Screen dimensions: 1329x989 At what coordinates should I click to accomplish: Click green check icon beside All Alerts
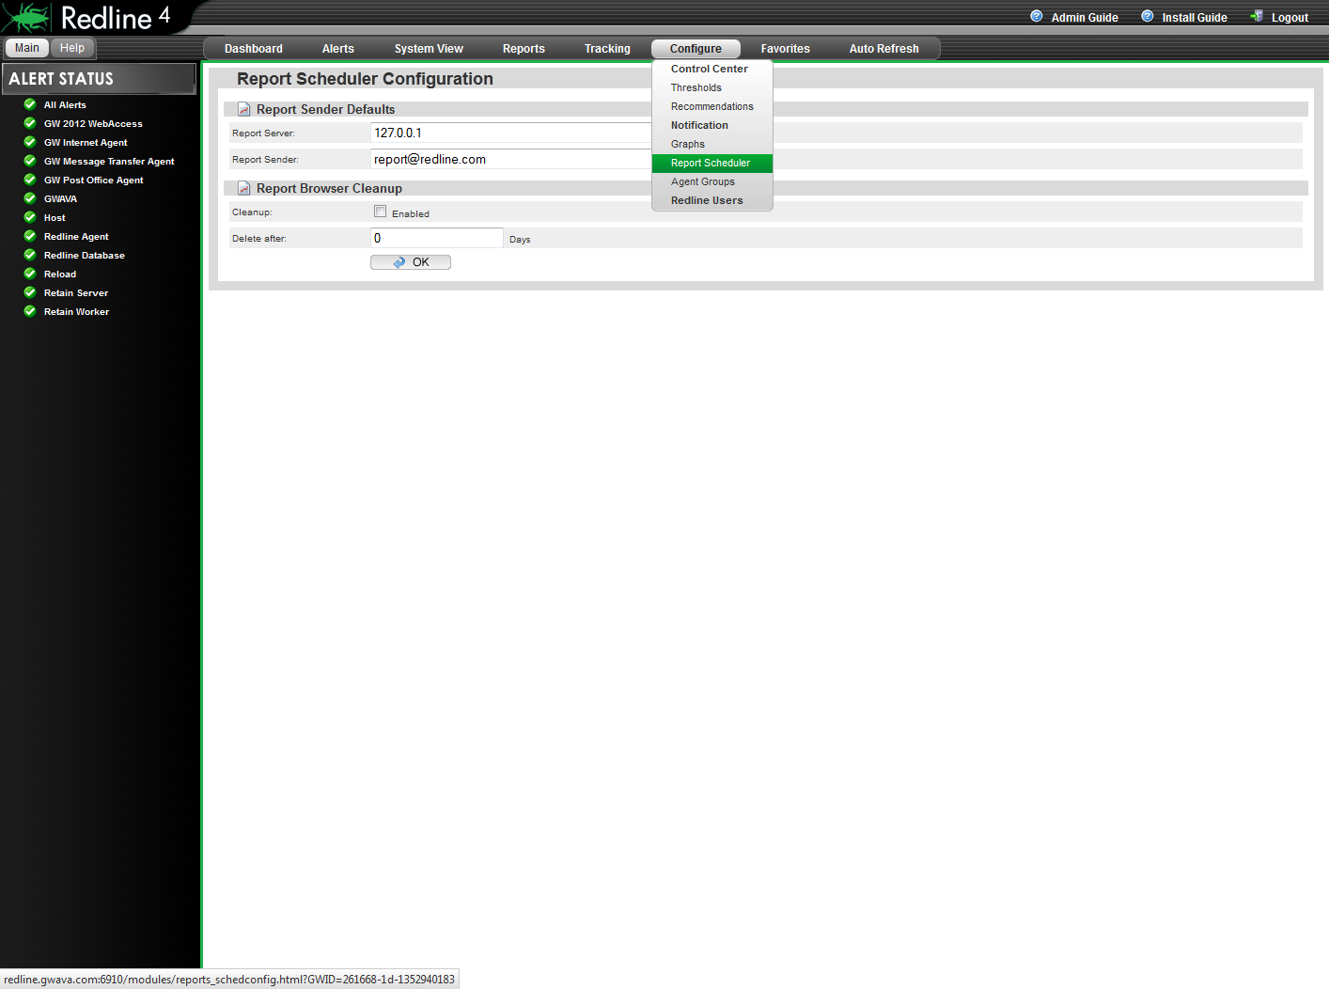click(x=30, y=104)
